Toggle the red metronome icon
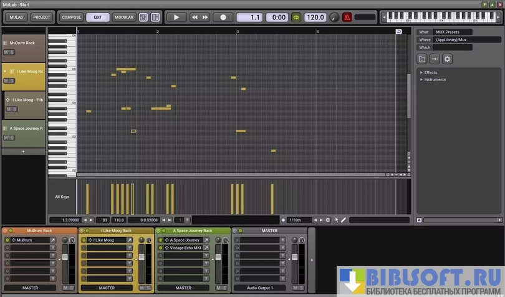The height and width of the screenshot is (297, 505). coord(347,17)
